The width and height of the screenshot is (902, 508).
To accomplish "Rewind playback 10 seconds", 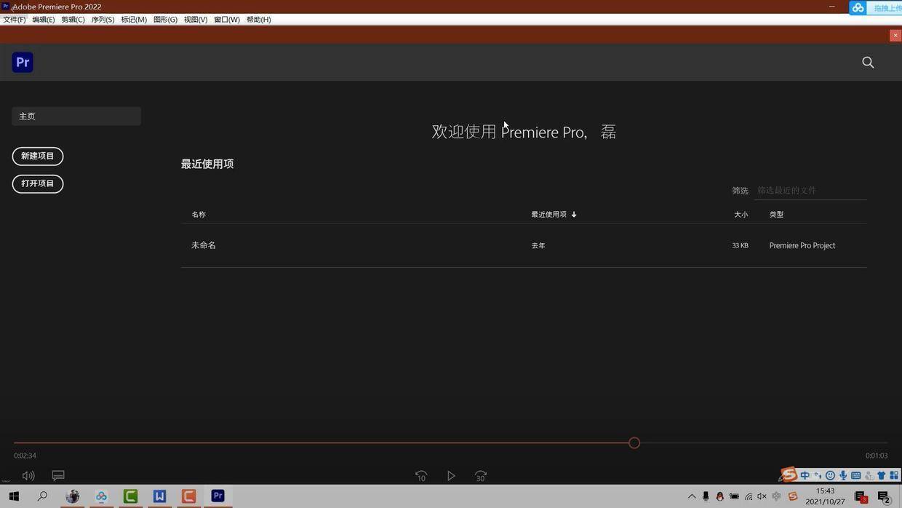I will [x=421, y=475].
